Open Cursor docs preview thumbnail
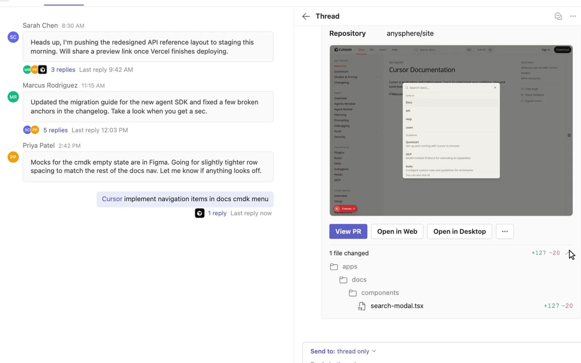 click(x=451, y=130)
